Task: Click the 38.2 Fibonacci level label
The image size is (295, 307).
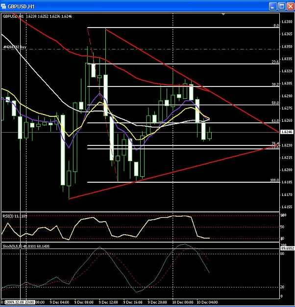Action: coord(275,84)
